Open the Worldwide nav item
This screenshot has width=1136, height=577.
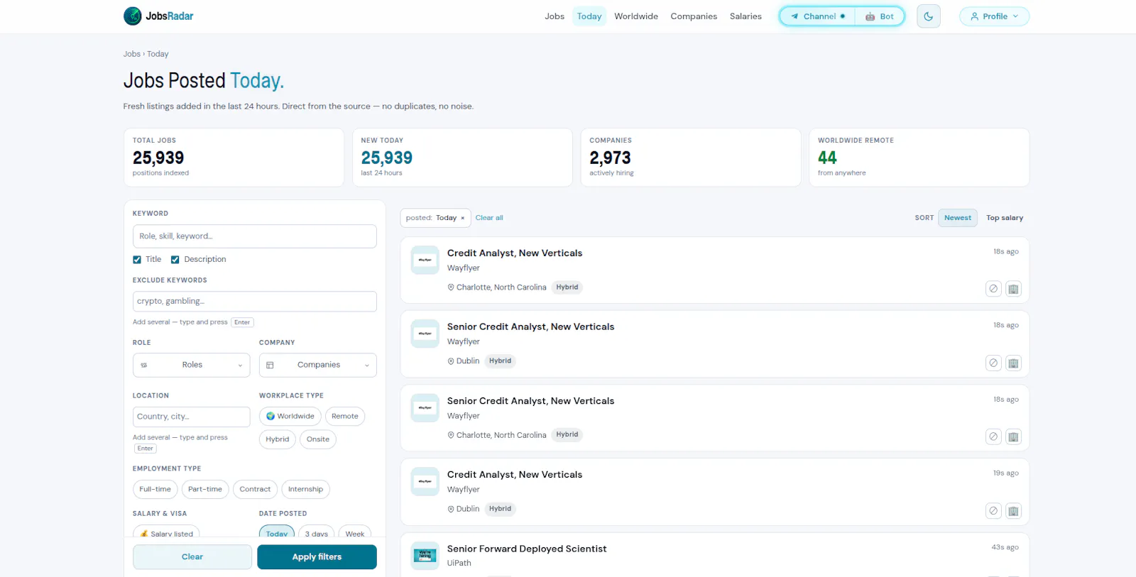636,16
